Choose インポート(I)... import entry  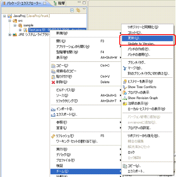tap(65, 109)
